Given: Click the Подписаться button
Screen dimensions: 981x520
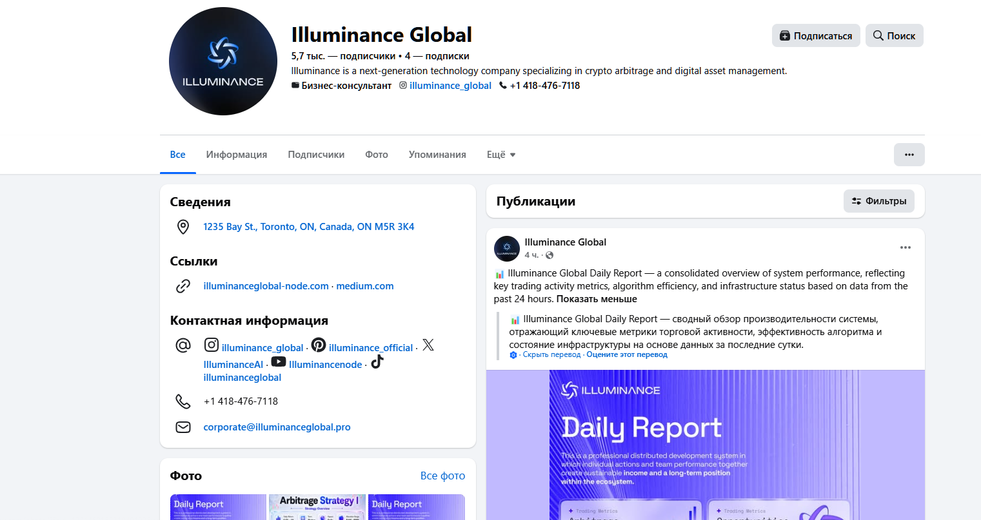Looking at the screenshot, I should 816,35.
